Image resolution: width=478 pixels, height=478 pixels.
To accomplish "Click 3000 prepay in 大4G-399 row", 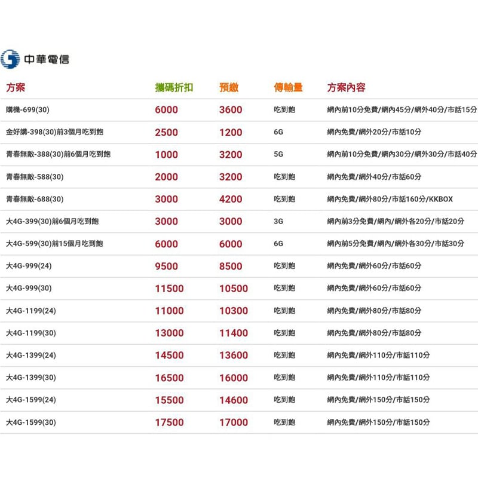I will pyautogui.click(x=231, y=221).
